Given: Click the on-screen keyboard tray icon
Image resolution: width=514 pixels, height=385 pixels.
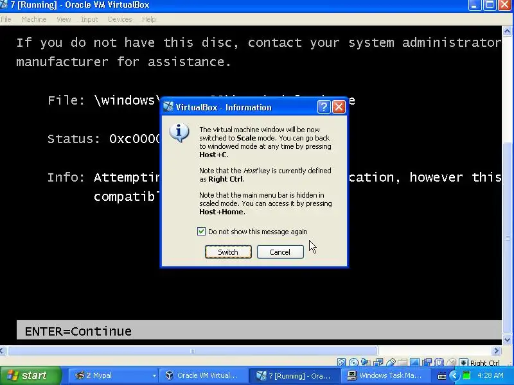Looking at the screenshot, I should (442, 376).
